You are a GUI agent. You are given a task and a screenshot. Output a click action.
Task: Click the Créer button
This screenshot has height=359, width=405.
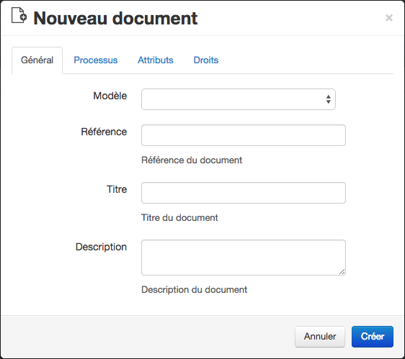[x=373, y=337]
